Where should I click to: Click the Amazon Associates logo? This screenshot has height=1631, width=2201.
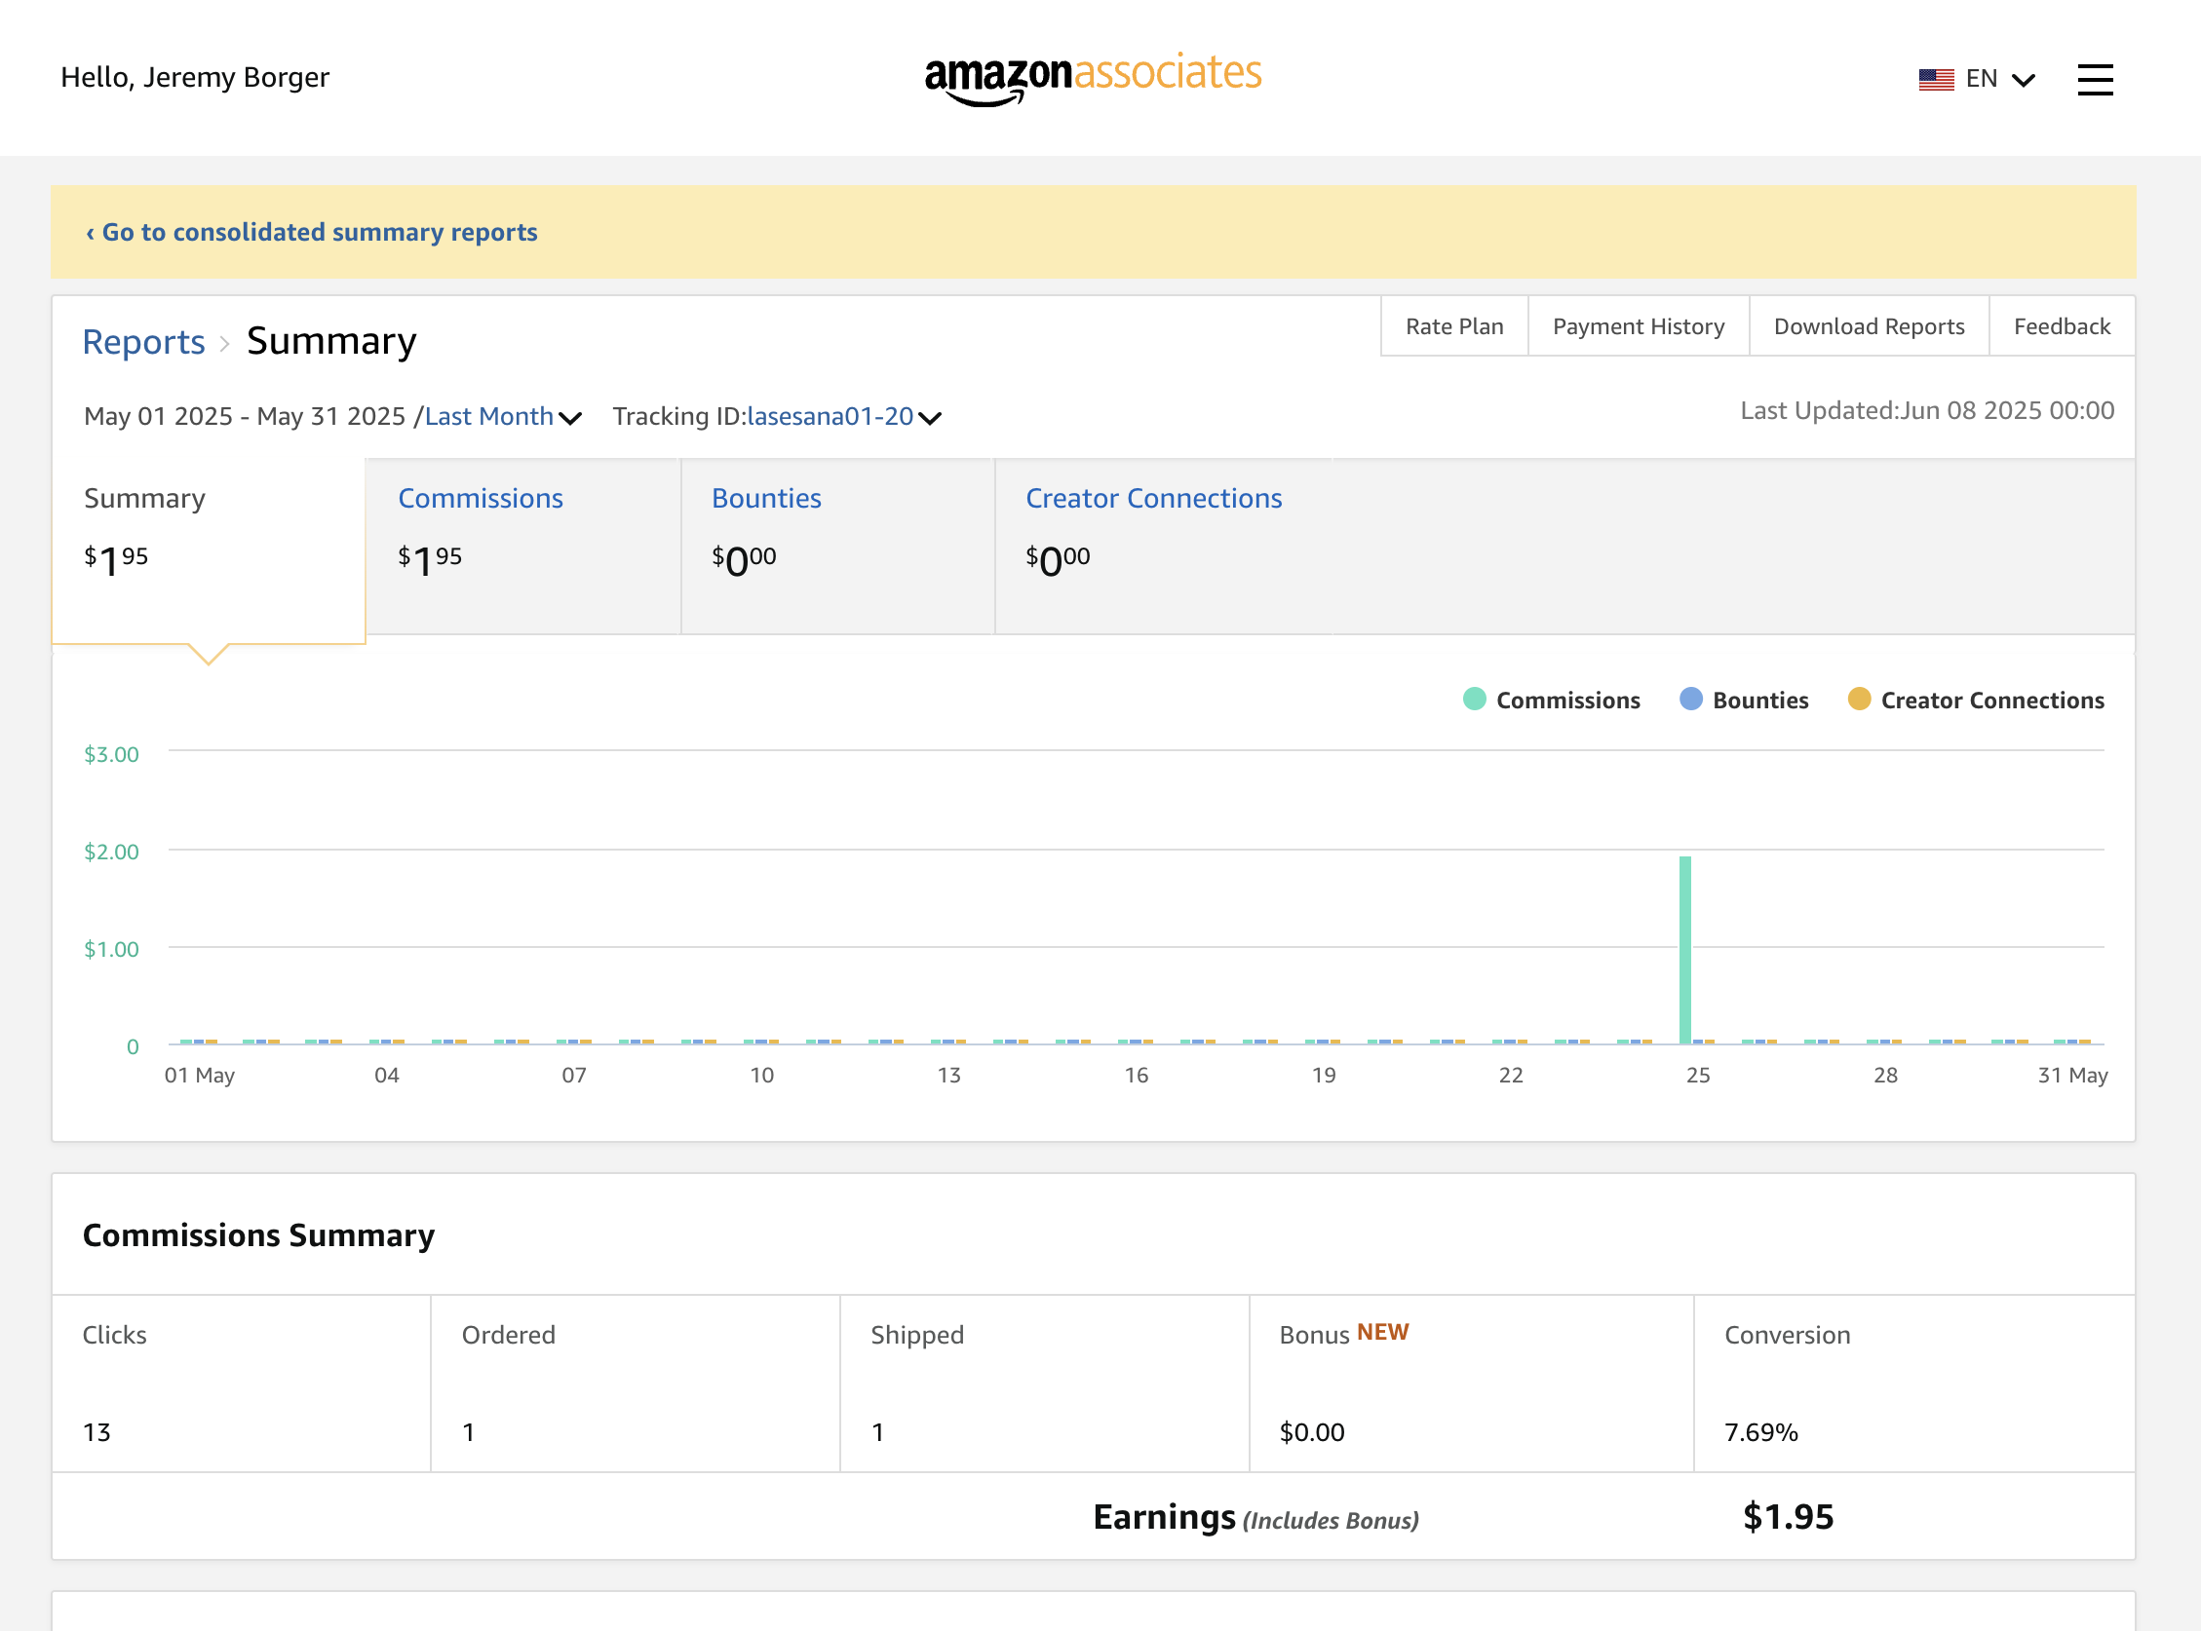click(1093, 77)
